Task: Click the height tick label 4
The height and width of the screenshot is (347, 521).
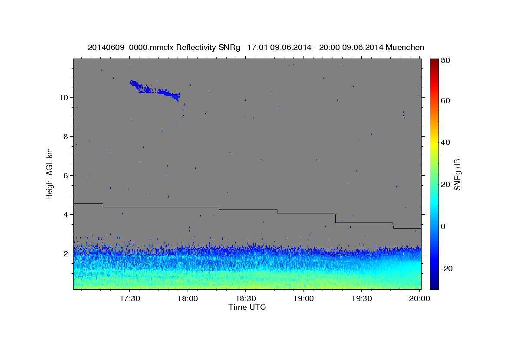Action: coord(65,215)
